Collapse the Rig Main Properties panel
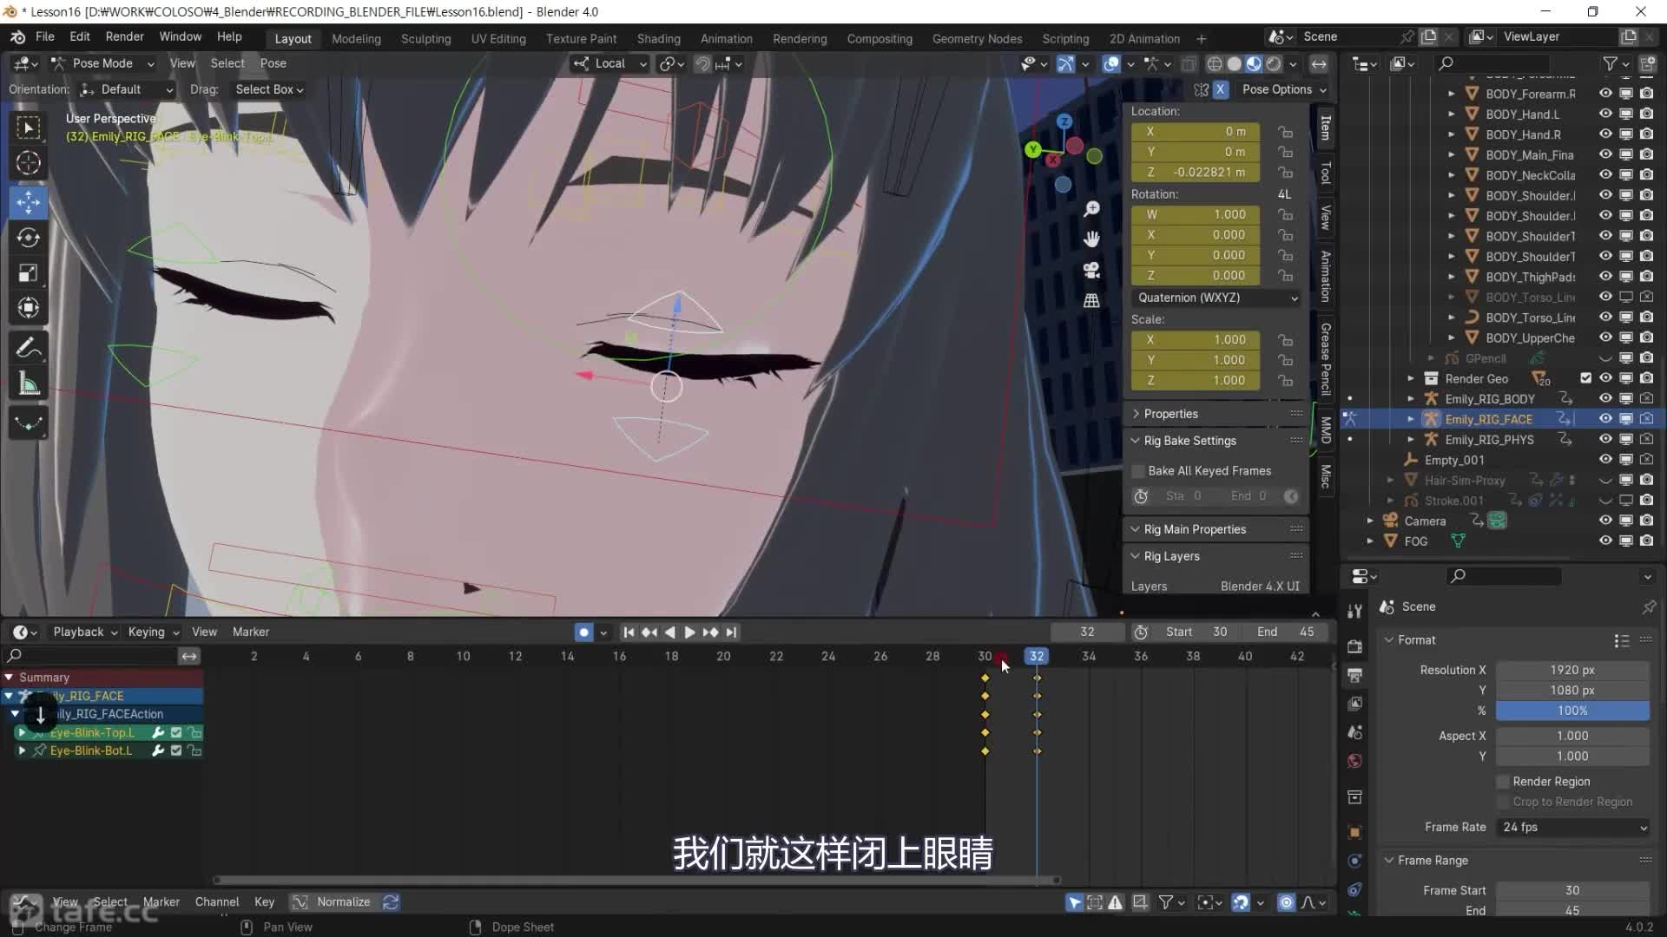Screen dimensions: 1667x937 click(x=1195, y=529)
